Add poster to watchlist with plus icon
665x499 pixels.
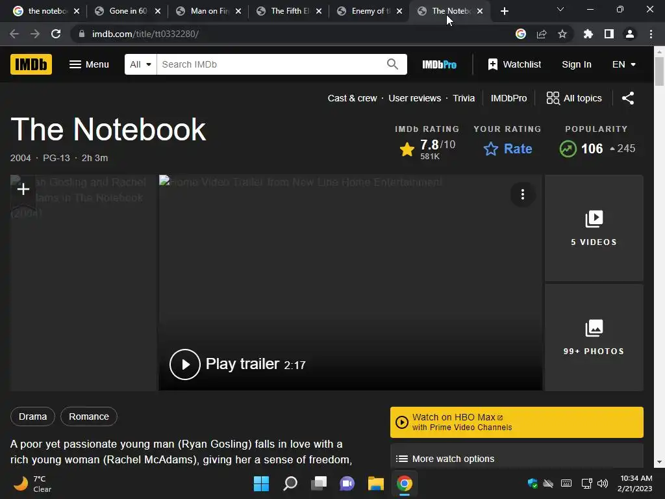pos(23,189)
